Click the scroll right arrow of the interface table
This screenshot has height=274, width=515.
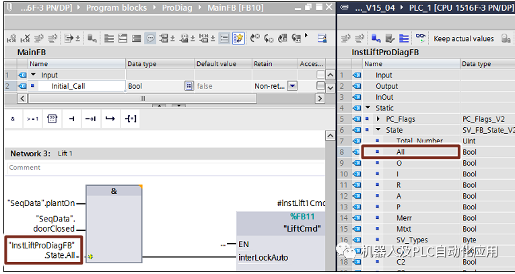pos(320,98)
